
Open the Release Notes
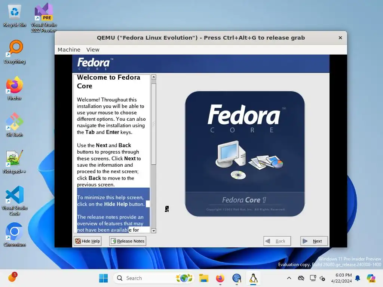click(x=128, y=241)
